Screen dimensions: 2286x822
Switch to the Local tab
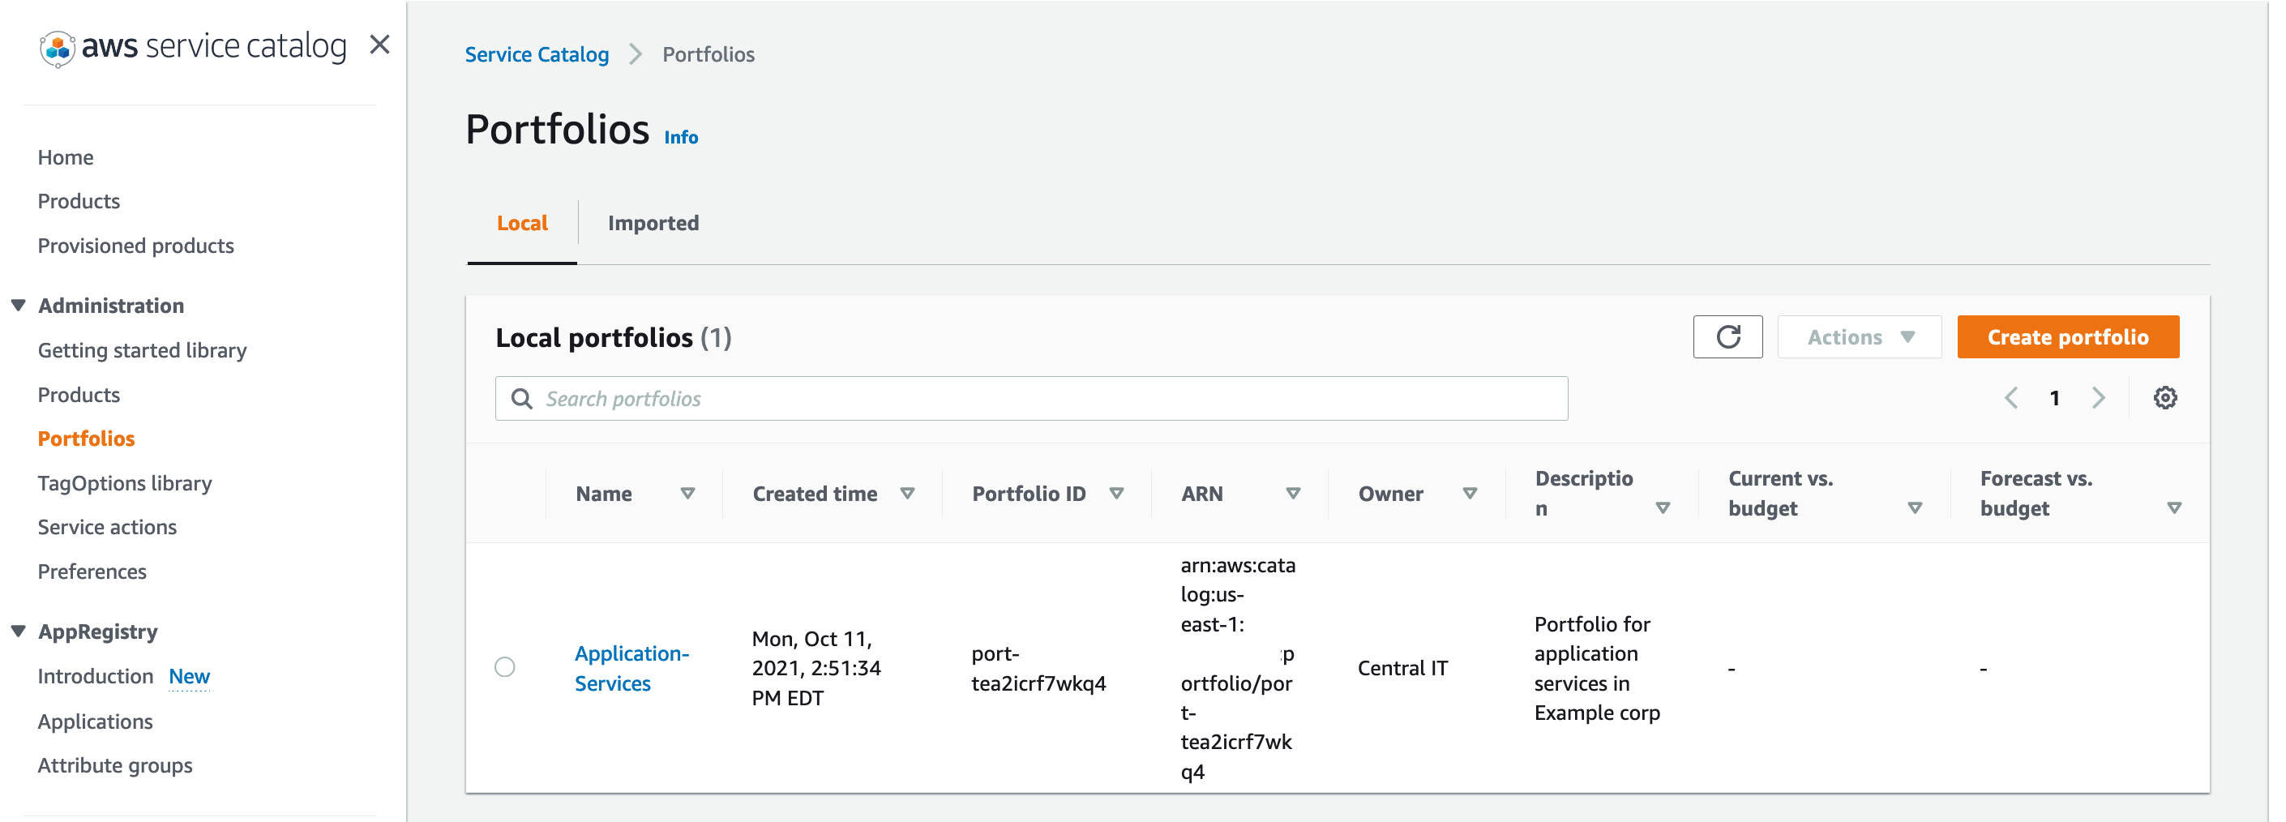[x=522, y=223]
